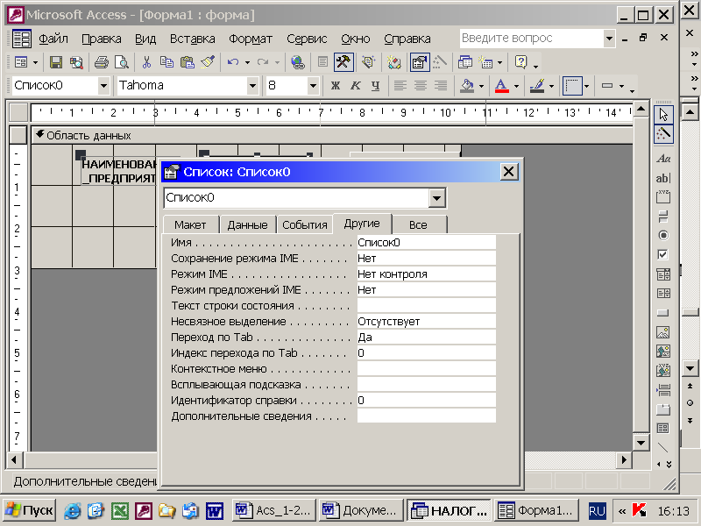Click the Всплывающая подсказка property field

pyautogui.click(x=426, y=385)
